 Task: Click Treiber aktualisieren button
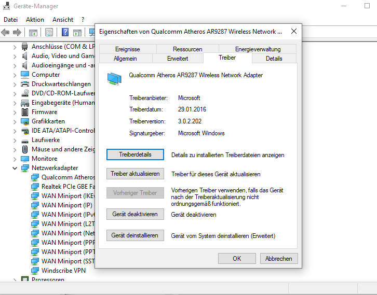[x=135, y=174]
